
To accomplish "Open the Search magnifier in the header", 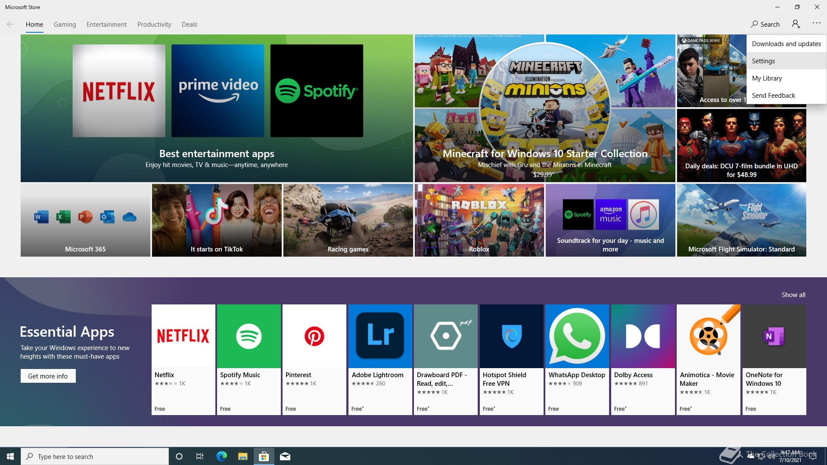I will coord(765,25).
